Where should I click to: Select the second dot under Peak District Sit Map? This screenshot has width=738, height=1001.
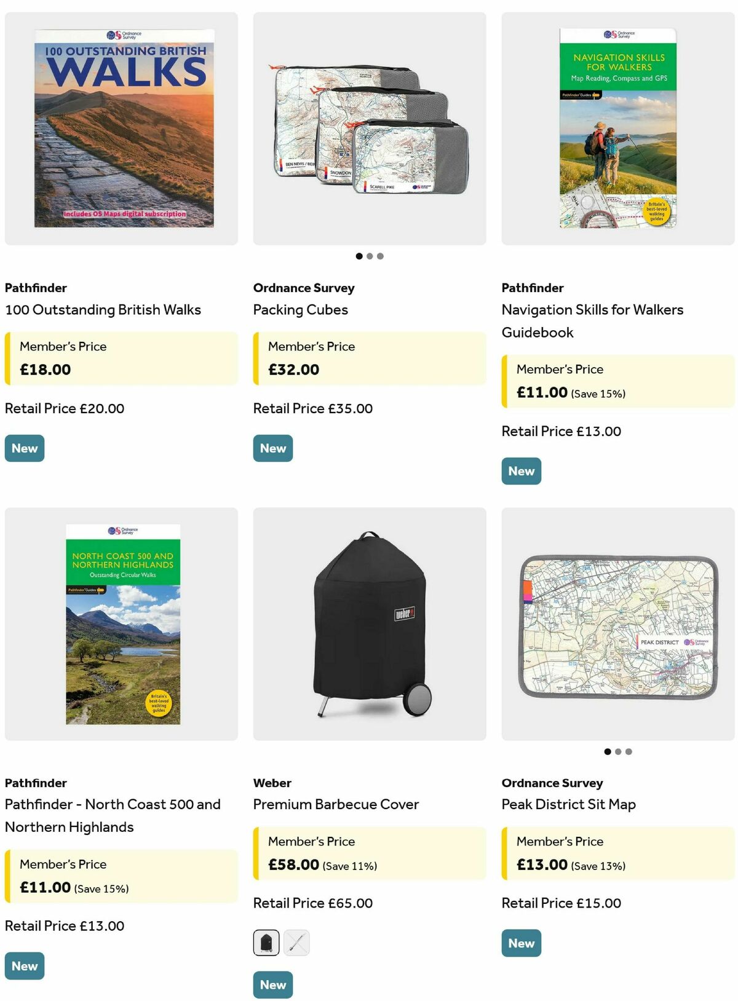(x=618, y=751)
